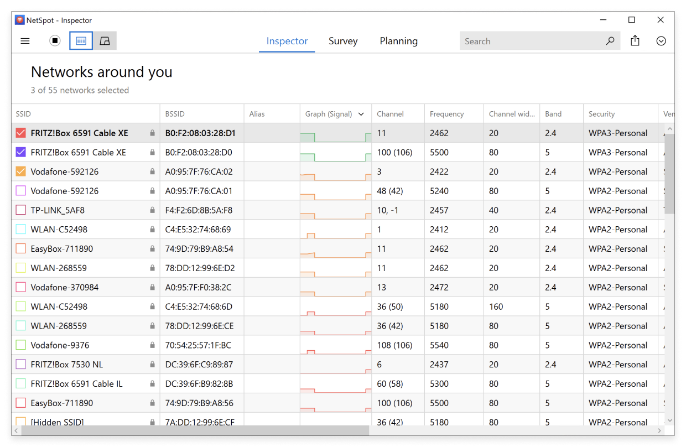Sort by Channel width column header
The width and height of the screenshot is (686, 447).
click(x=512, y=114)
